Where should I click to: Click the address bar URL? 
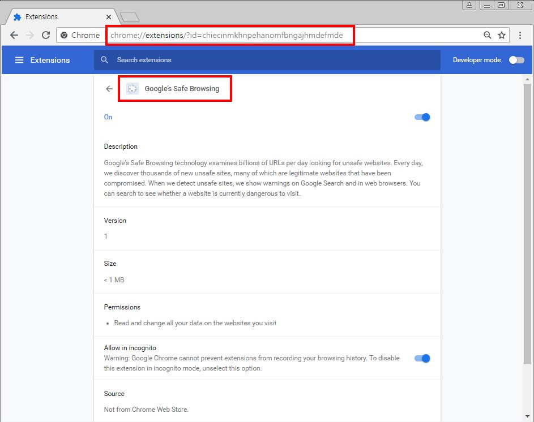coord(227,35)
